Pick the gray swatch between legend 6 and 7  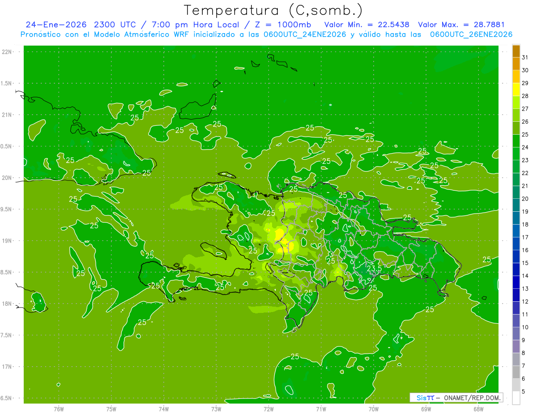[516, 372]
